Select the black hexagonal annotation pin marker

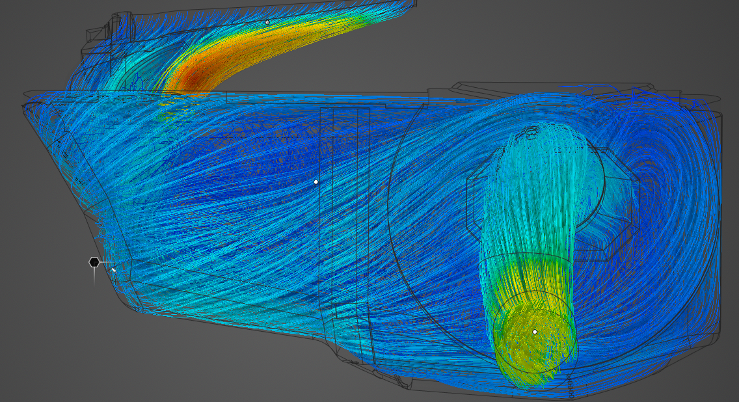tap(95, 261)
